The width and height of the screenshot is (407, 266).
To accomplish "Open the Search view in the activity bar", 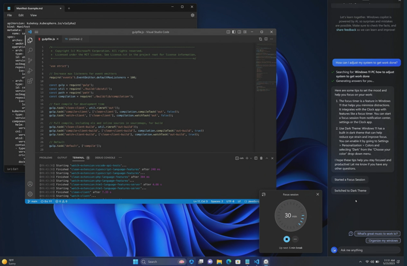I will click(x=30, y=50).
